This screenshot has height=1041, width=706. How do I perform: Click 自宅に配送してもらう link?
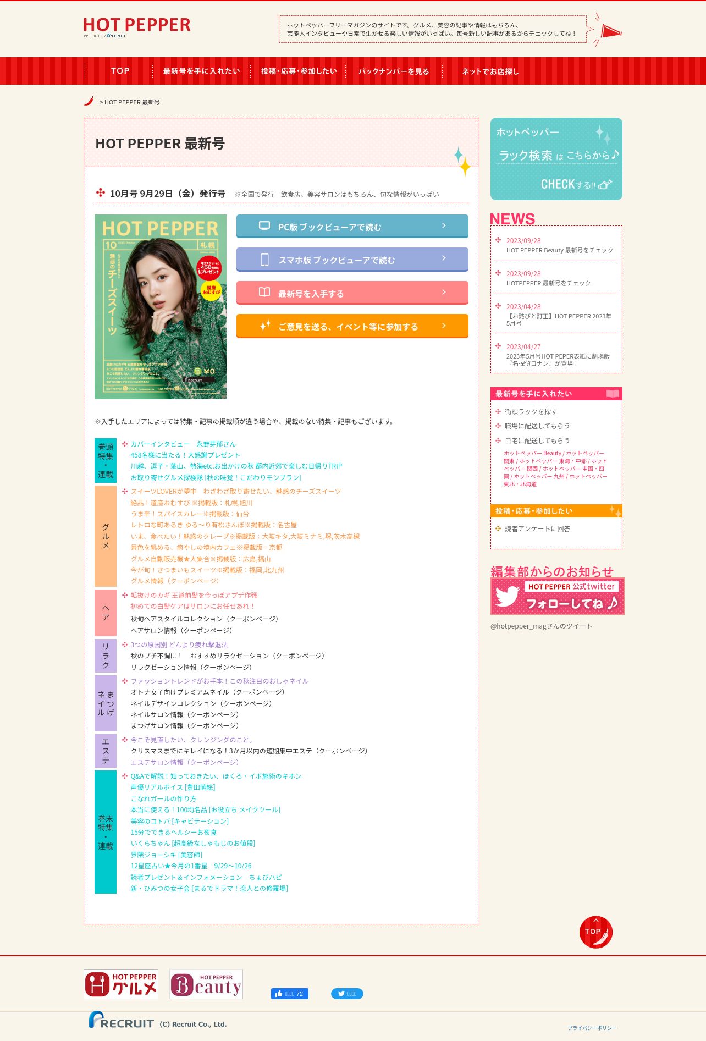coord(537,440)
